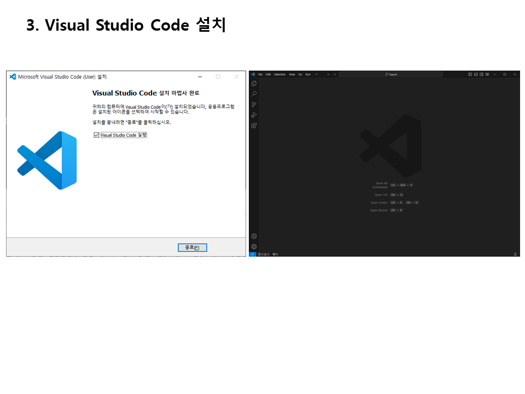Open the notifications bell in status bar
The image size is (525, 394).
coord(515,254)
